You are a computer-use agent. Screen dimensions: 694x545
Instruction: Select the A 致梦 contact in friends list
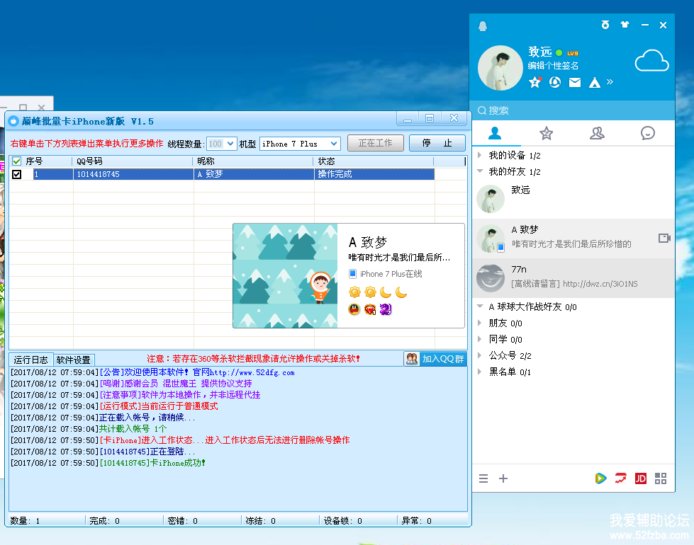(x=573, y=239)
